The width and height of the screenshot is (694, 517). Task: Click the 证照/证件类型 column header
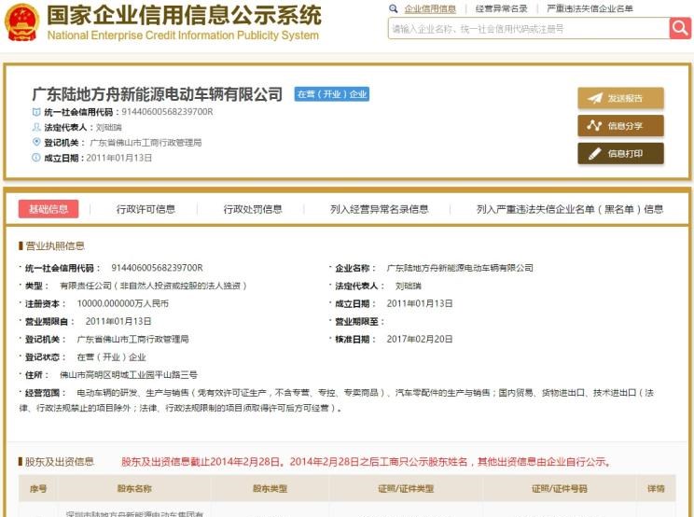pyautogui.click(x=406, y=489)
